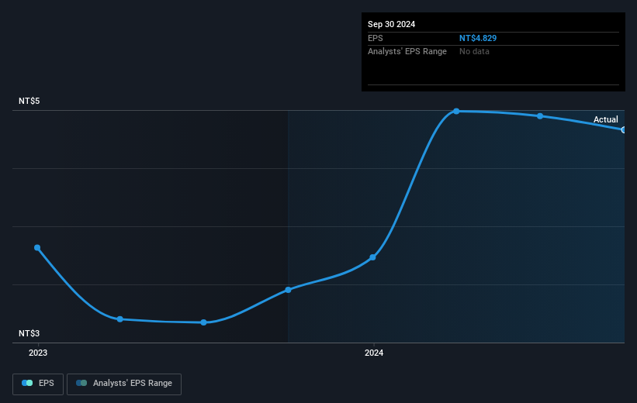Click the EPS row label in tooltip
The image size is (637, 403).
pyautogui.click(x=376, y=38)
